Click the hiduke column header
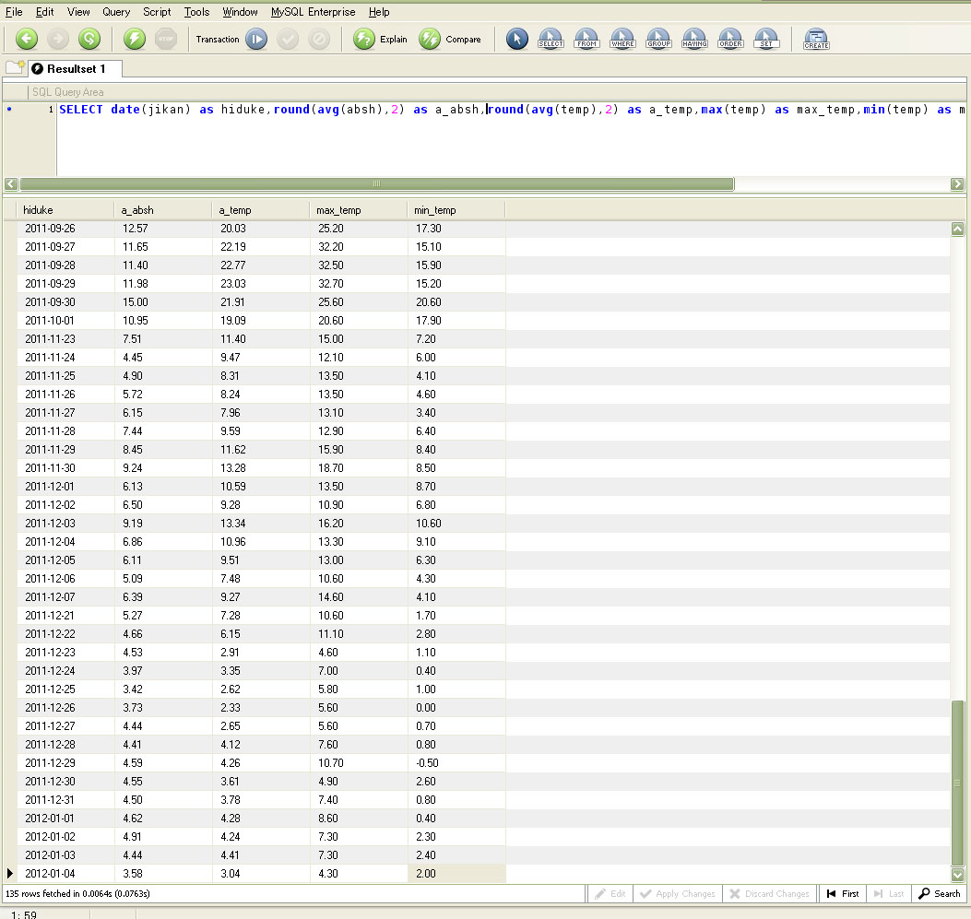 (65, 210)
